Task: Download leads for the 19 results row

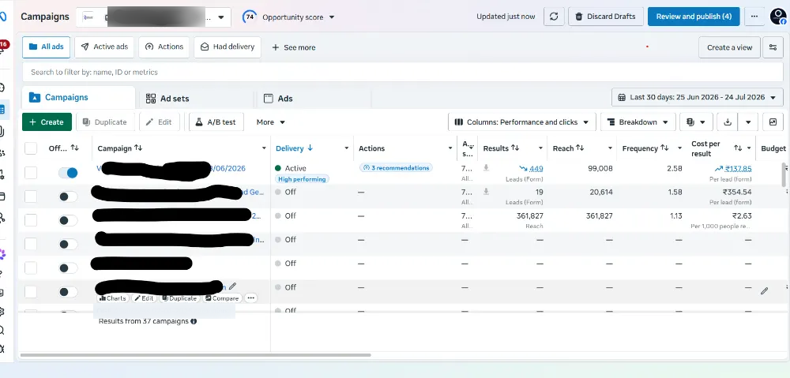Action: (486, 192)
